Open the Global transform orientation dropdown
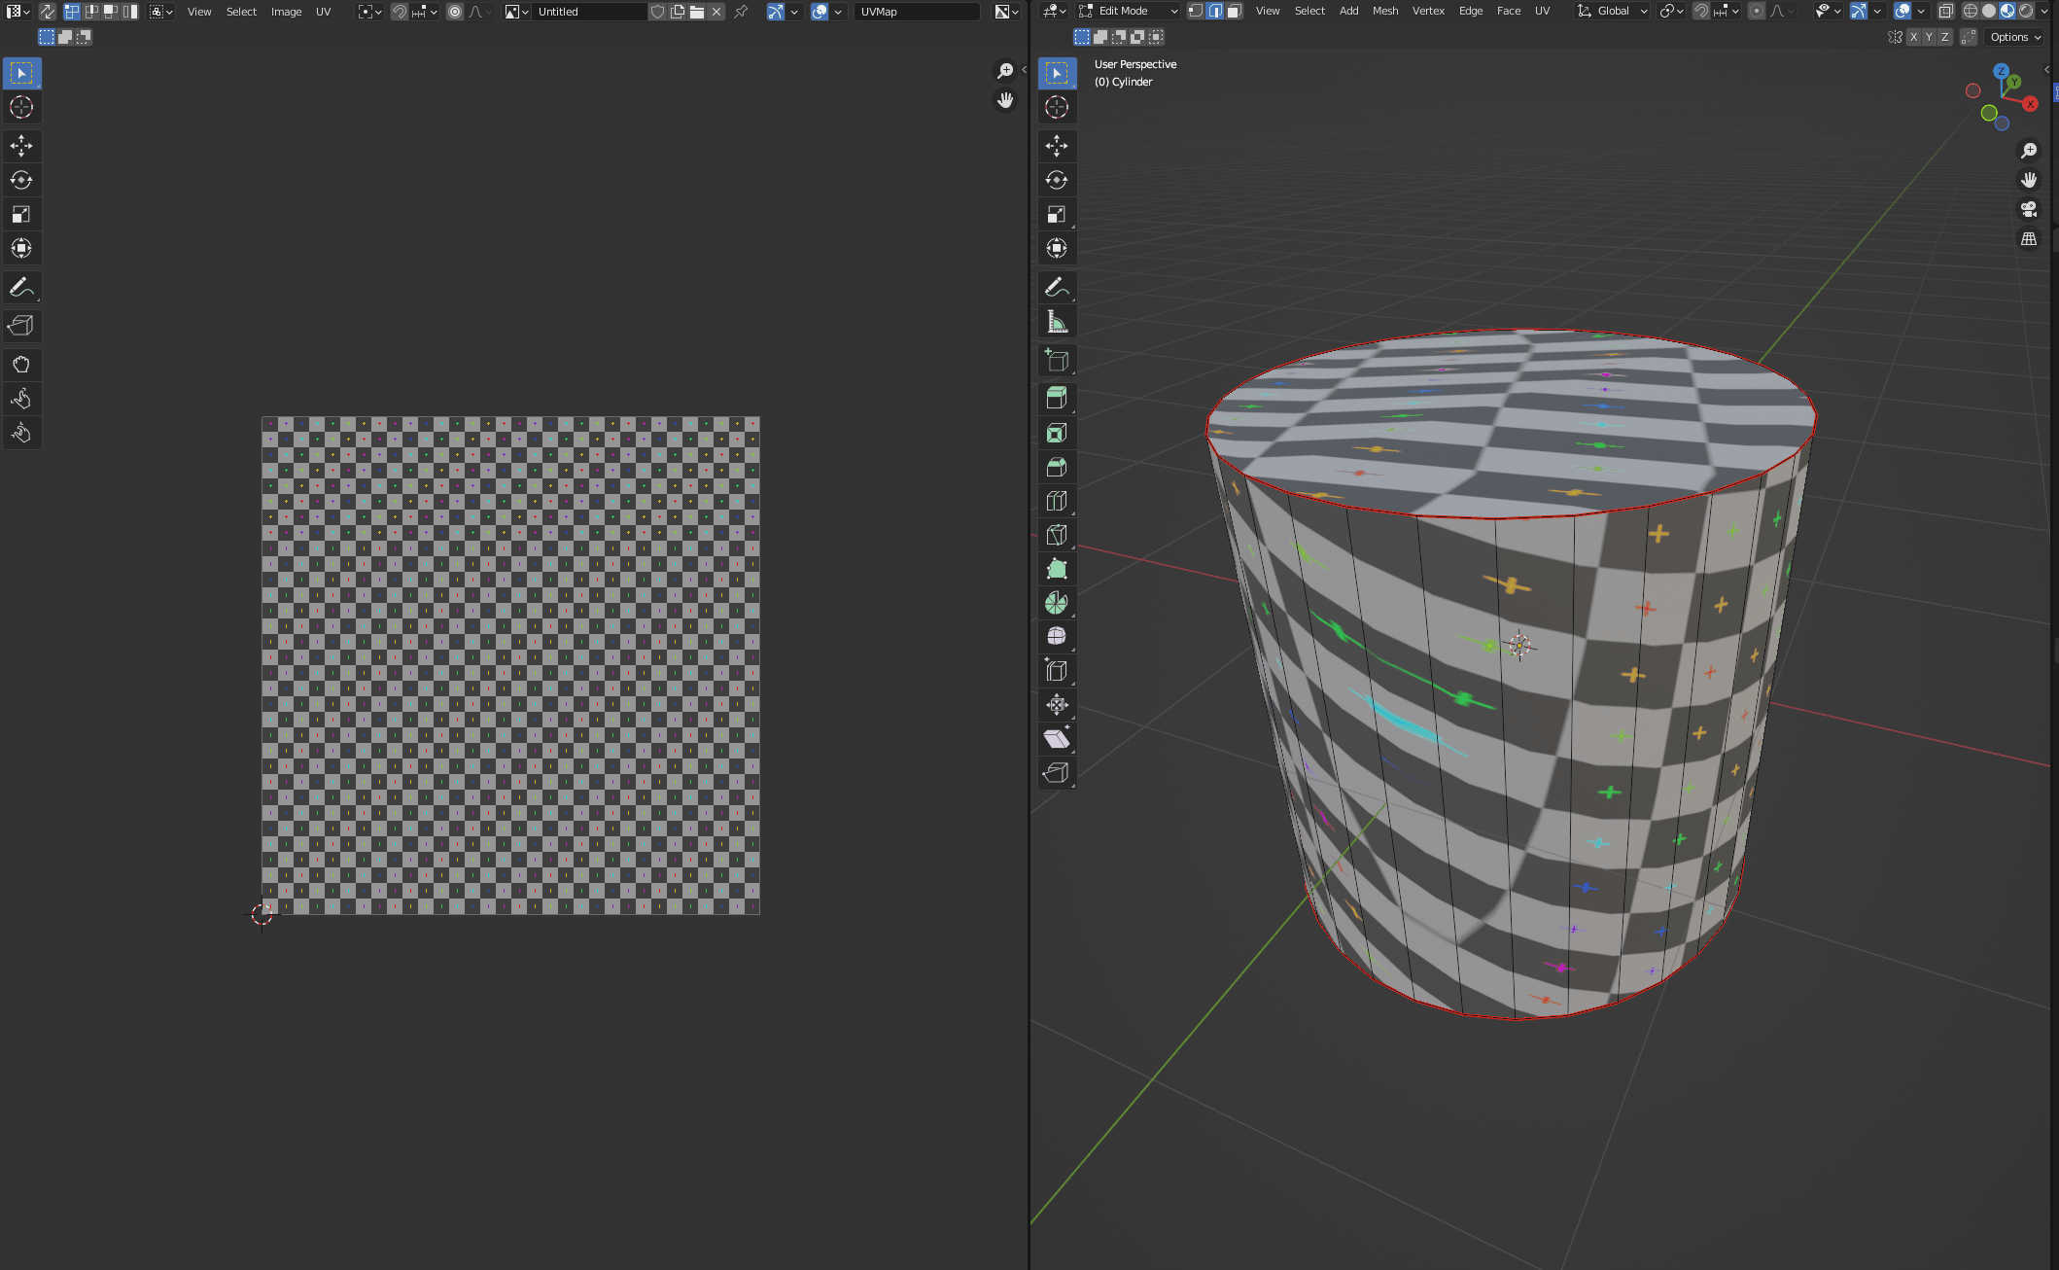 click(x=1613, y=11)
